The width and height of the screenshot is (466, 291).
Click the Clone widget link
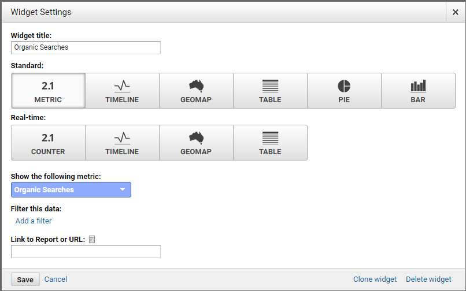[375, 279]
